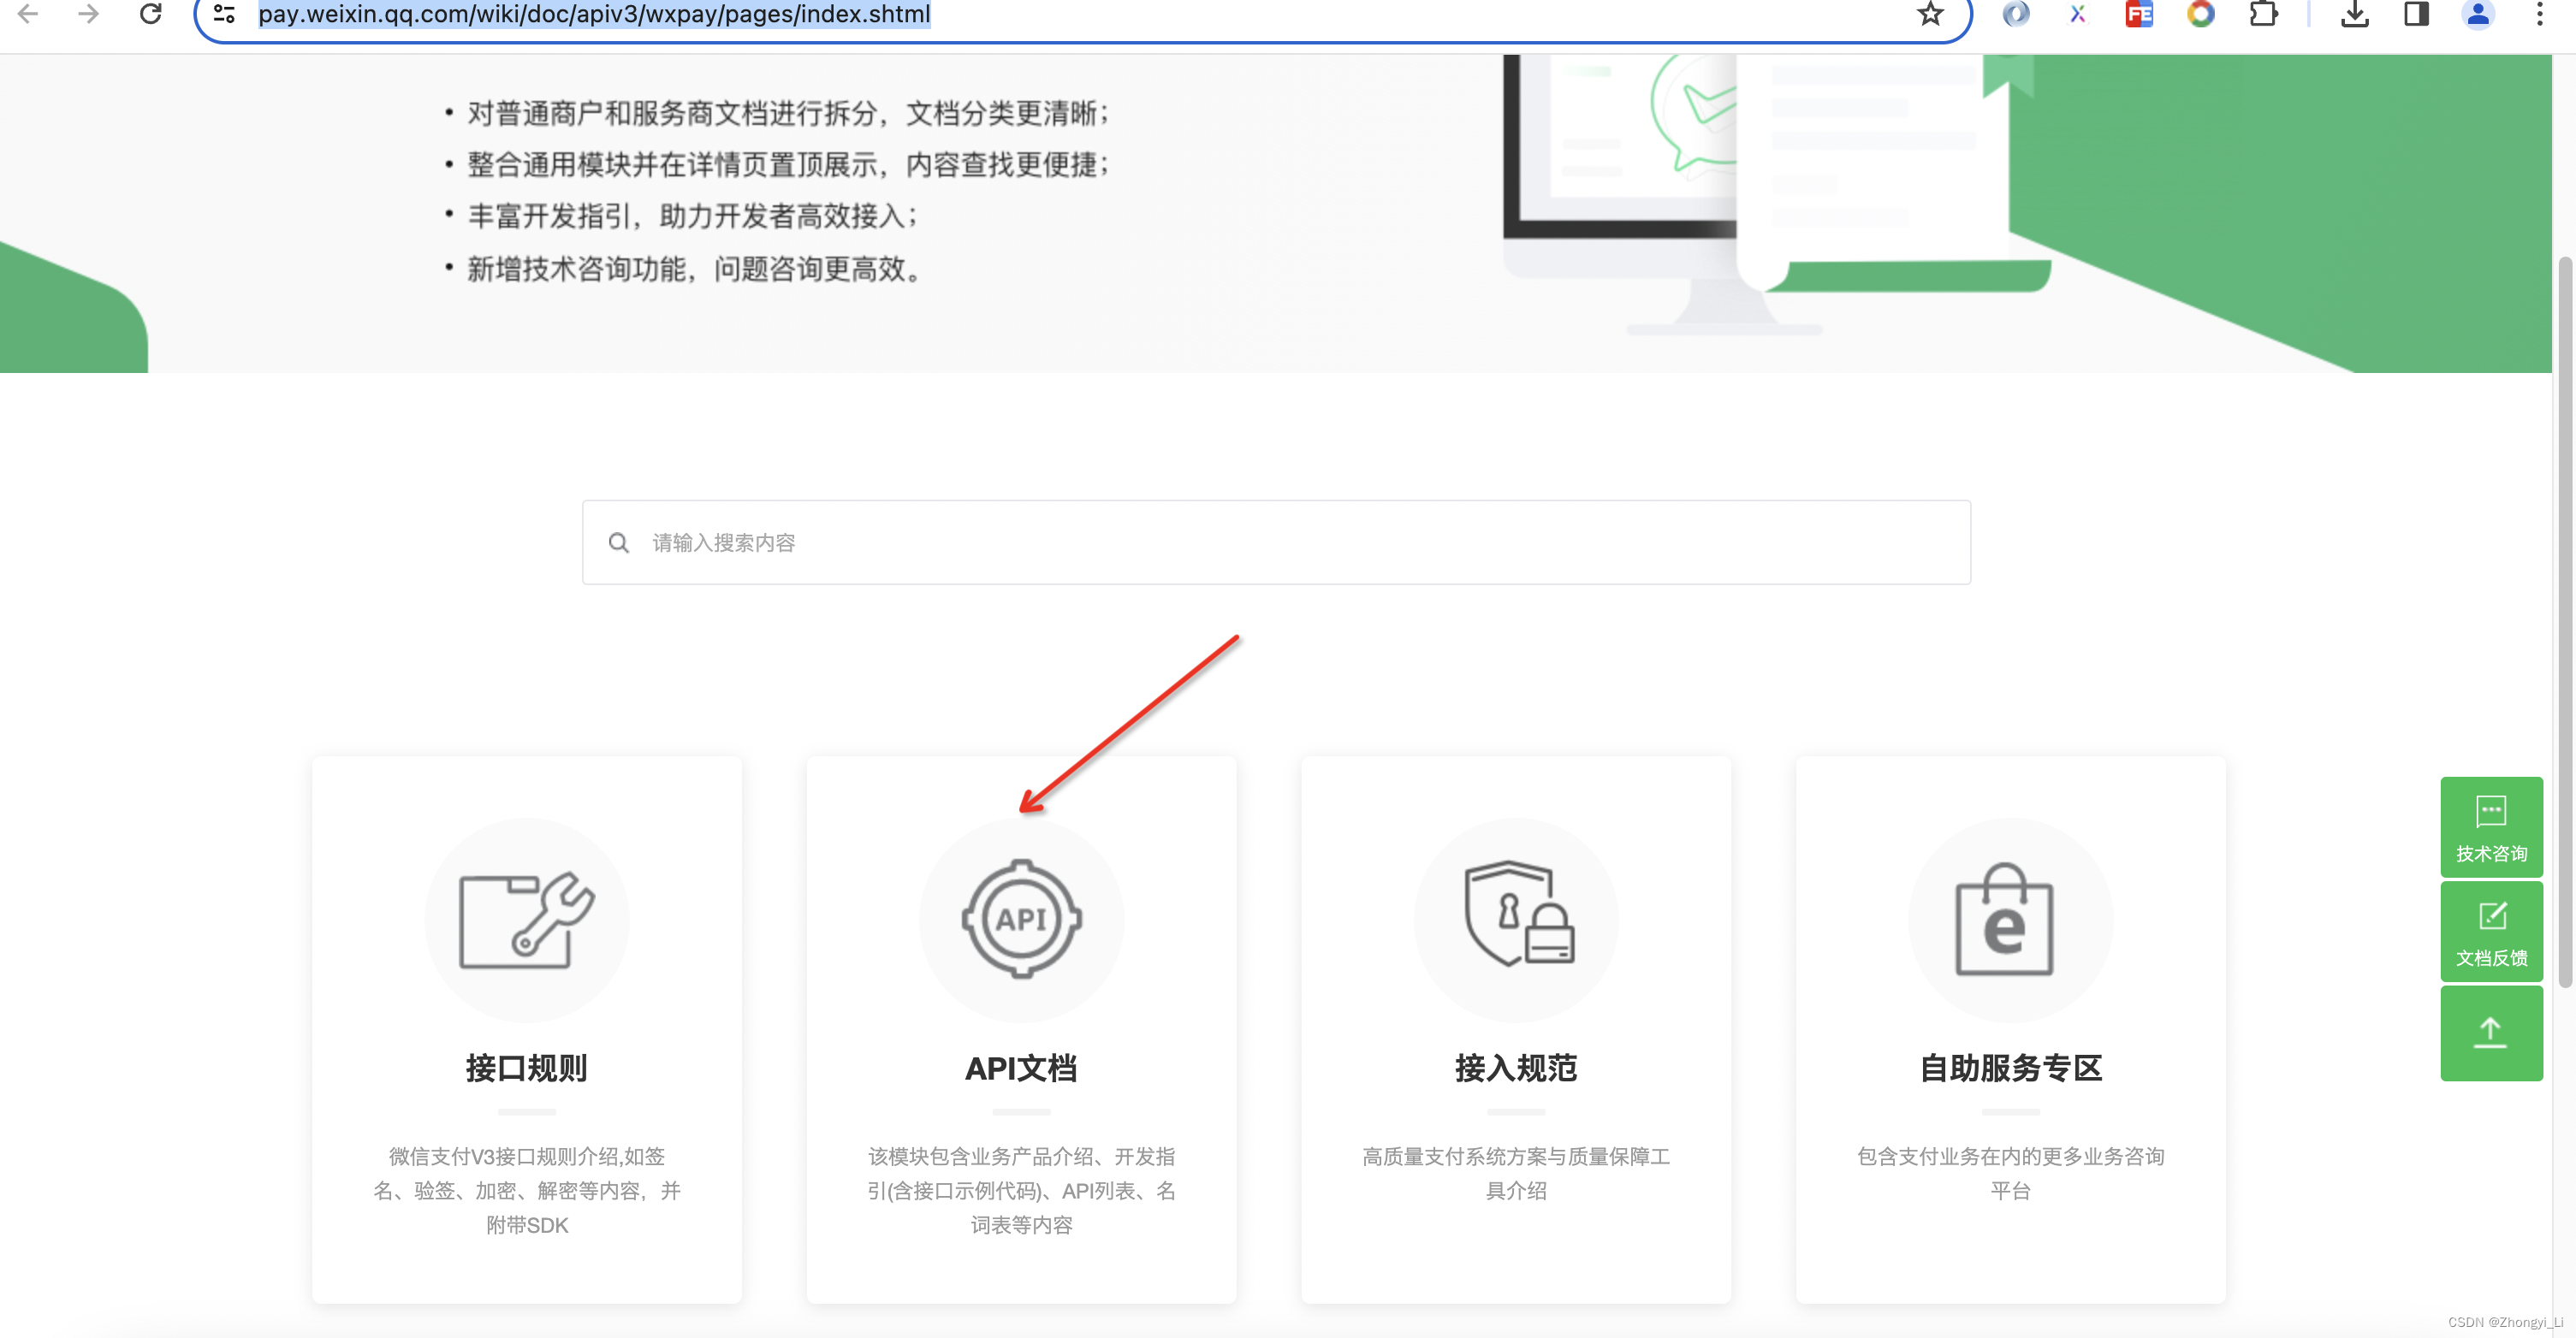Screen dimensions: 2576x1338
Task: View site information icon in address bar
Action: pos(224,14)
